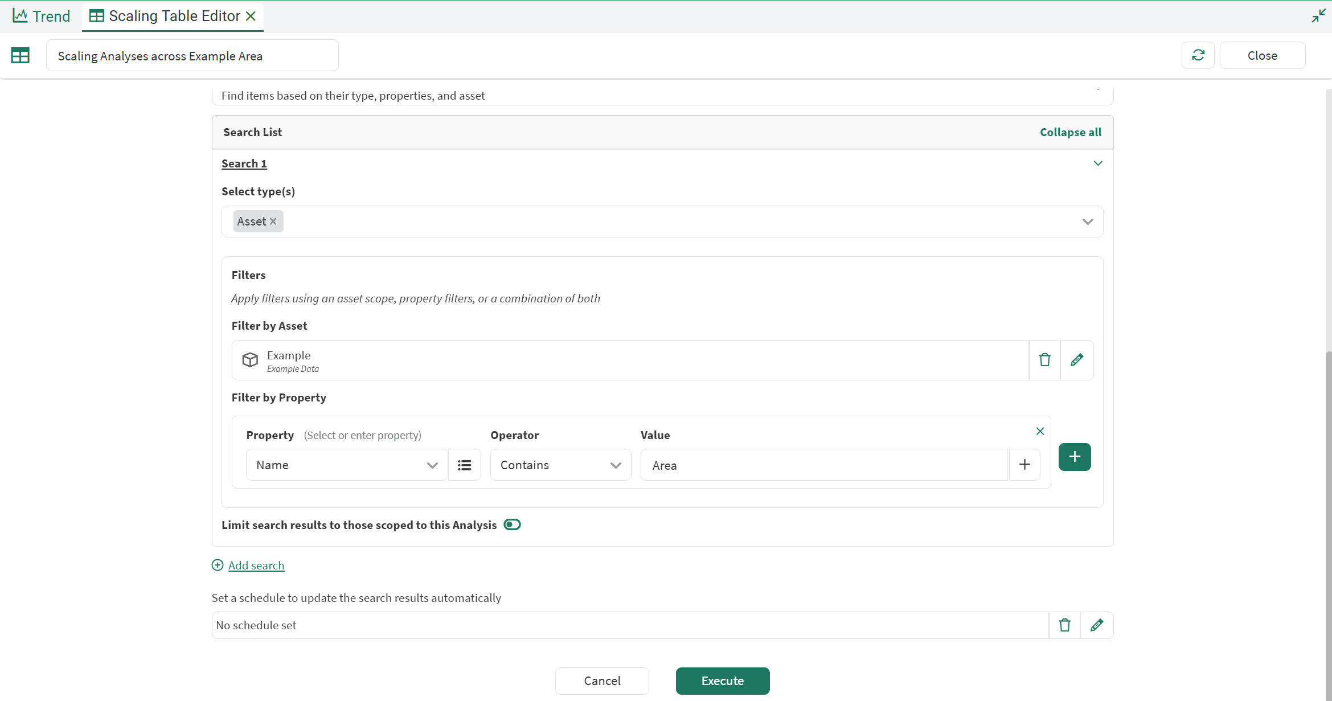Click the Add search link
The height and width of the screenshot is (701, 1332).
tap(256, 565)
